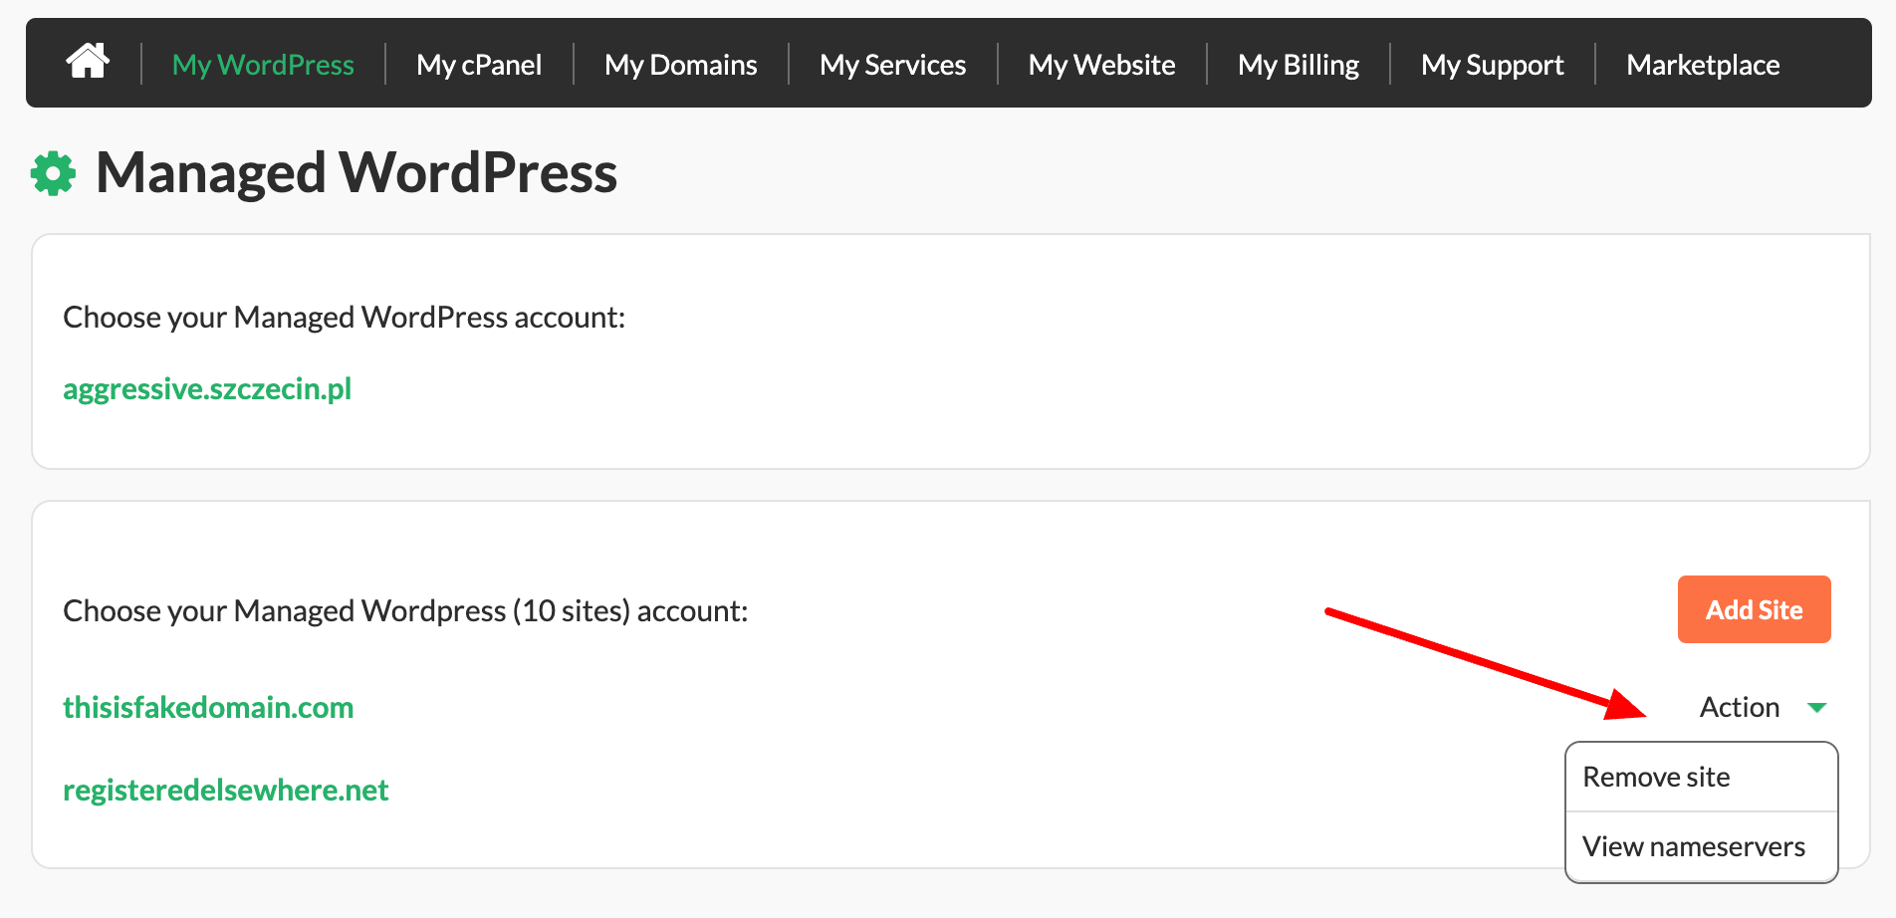This screenshot has height=918, width=1896.
Task: Open My cPanel from the navigation bar
Action: pos(479,64)
